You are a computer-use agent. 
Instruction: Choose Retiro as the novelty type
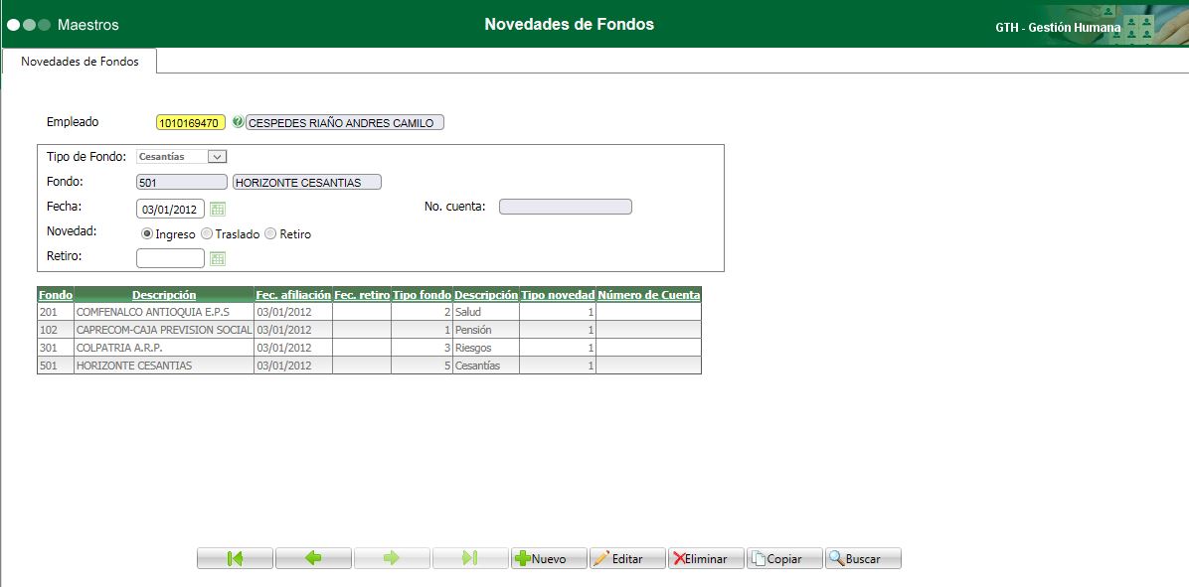tap(269, 233)
